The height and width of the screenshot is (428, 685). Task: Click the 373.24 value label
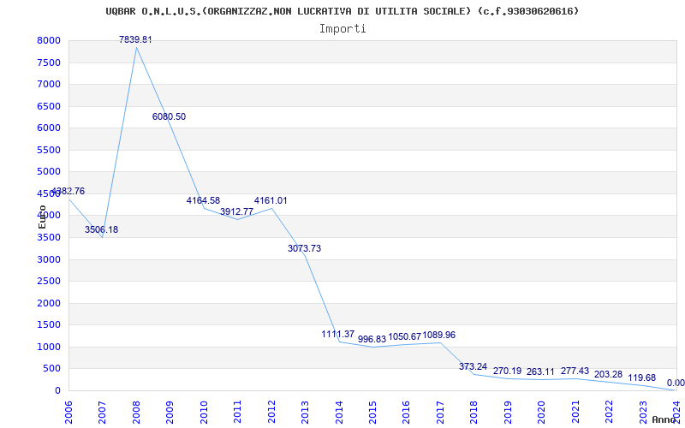click(474, 366)
